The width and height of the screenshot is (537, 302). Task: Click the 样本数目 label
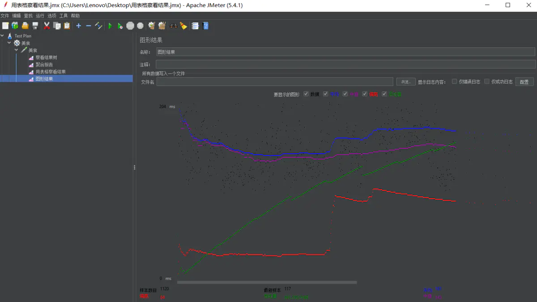click(148, 290)
